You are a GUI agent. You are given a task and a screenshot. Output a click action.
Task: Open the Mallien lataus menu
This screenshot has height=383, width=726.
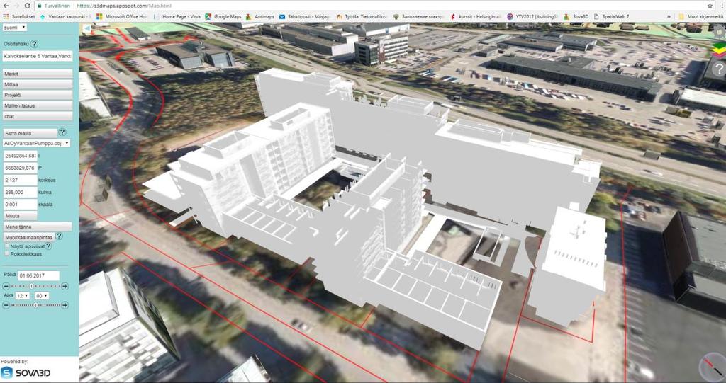pos(38,106)
